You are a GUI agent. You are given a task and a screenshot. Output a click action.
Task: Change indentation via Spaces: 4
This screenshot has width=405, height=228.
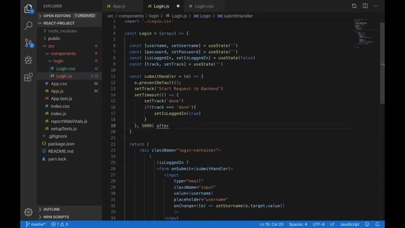(298, 224)
